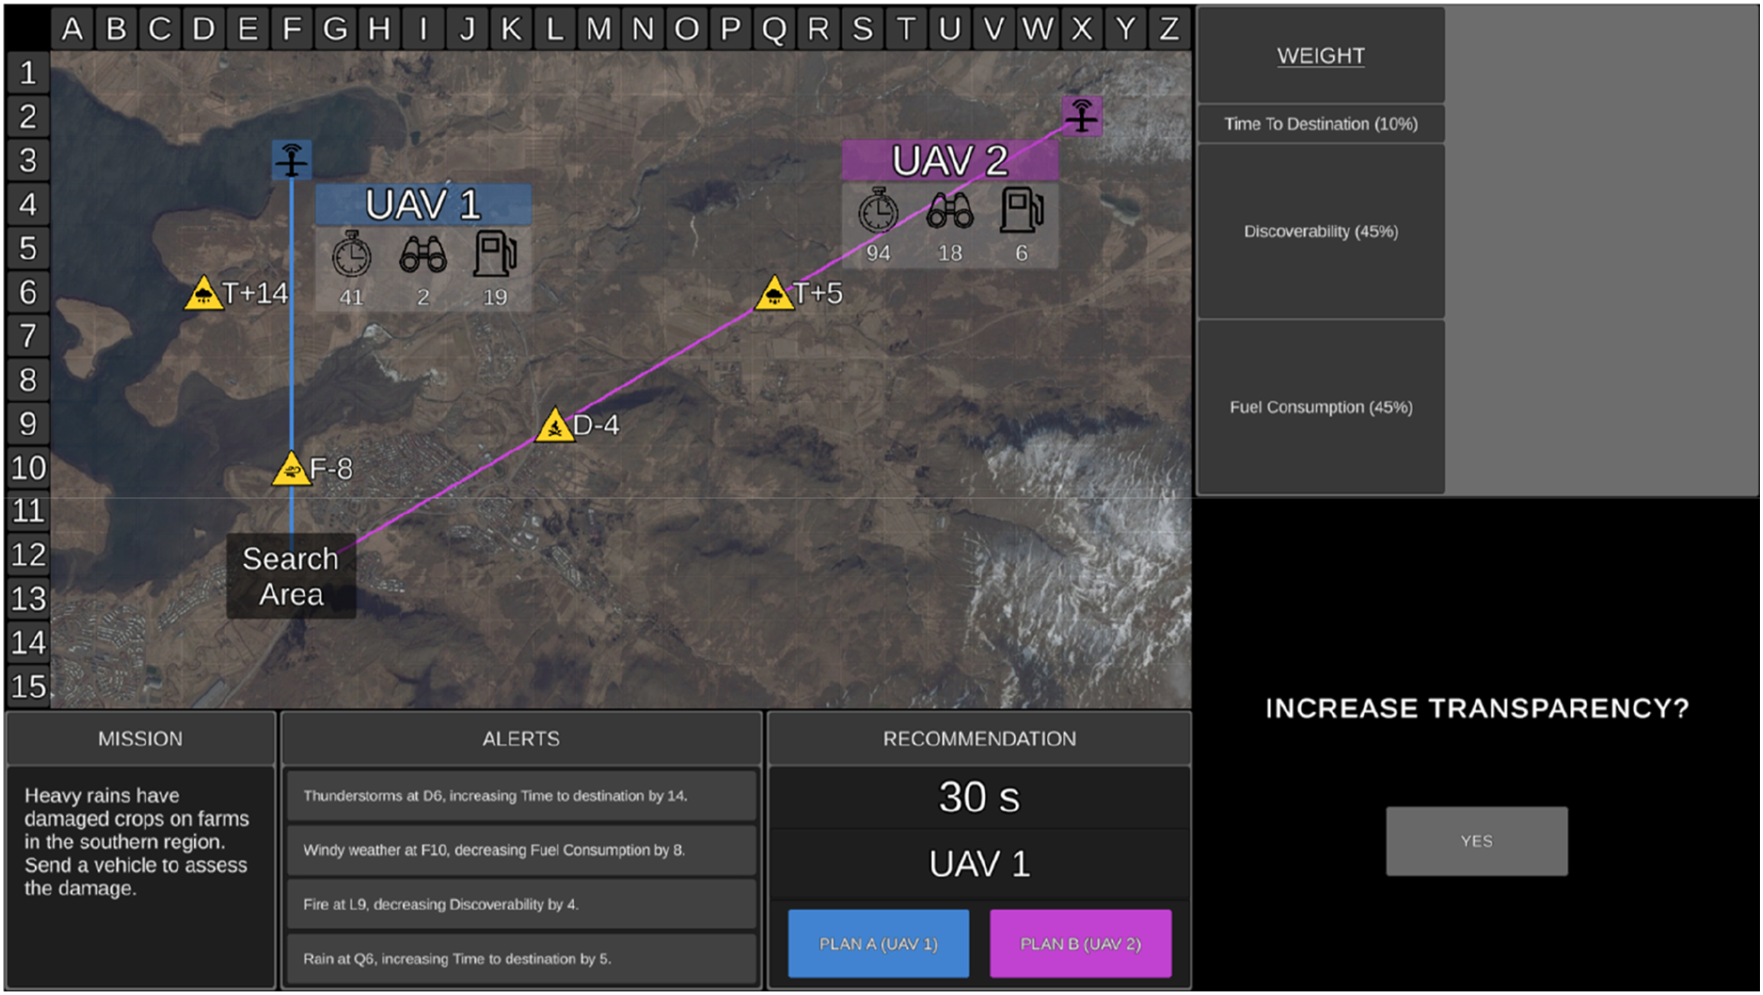Click the purple UAV 2 drone icon

coord(1082,115)
